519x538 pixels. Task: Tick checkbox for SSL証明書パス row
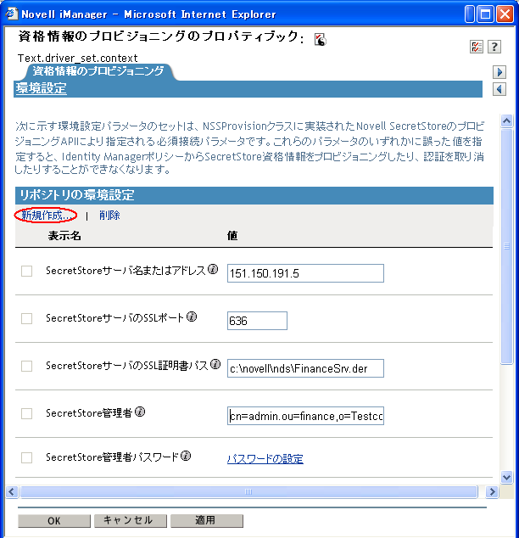27,366
